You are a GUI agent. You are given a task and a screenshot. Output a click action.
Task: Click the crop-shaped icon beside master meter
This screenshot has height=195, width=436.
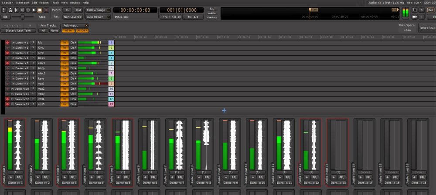[415, 10]
